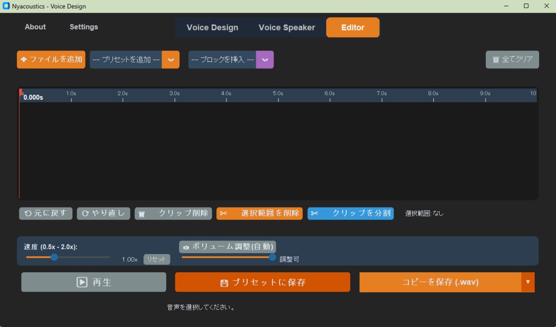Click the ファイルを追加 button
The width and height of the screenshot is (556, 327).
pyautogui.click(x=51, y=60)
